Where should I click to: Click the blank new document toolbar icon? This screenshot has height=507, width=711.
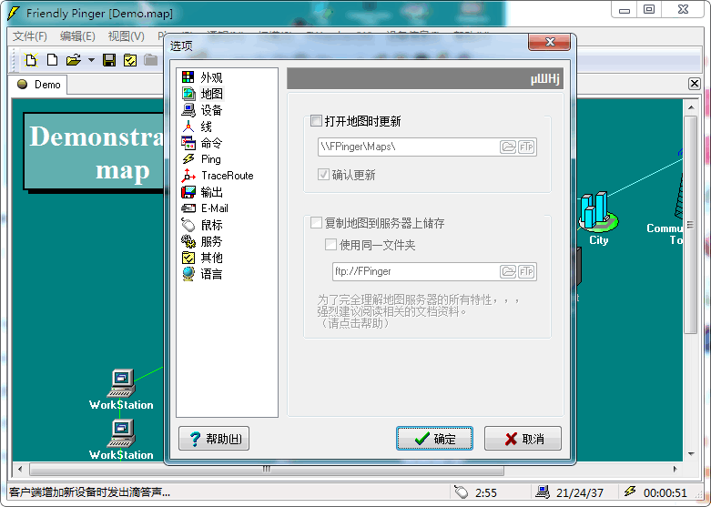click(x=52, y=60)
